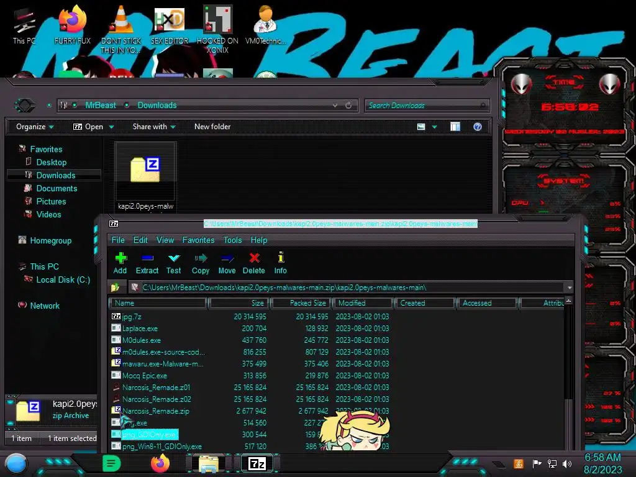Click the network tray icon

point(552,463)
